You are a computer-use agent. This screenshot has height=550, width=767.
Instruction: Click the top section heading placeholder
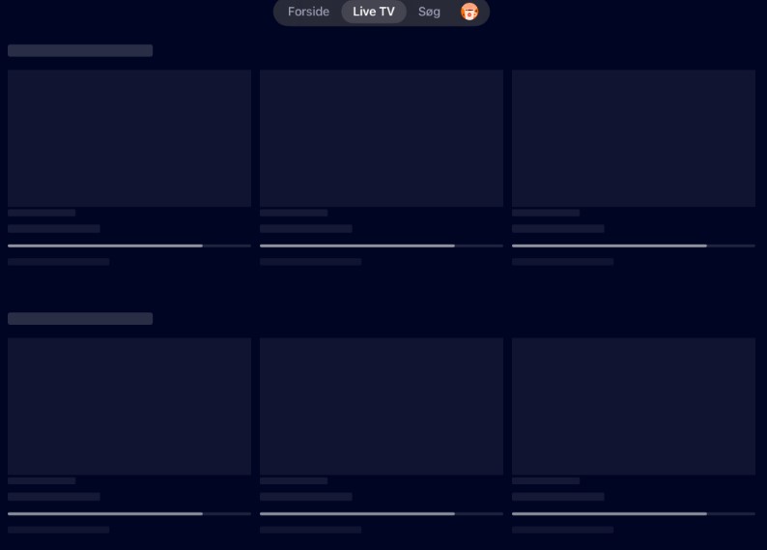(x=80, y=50)
